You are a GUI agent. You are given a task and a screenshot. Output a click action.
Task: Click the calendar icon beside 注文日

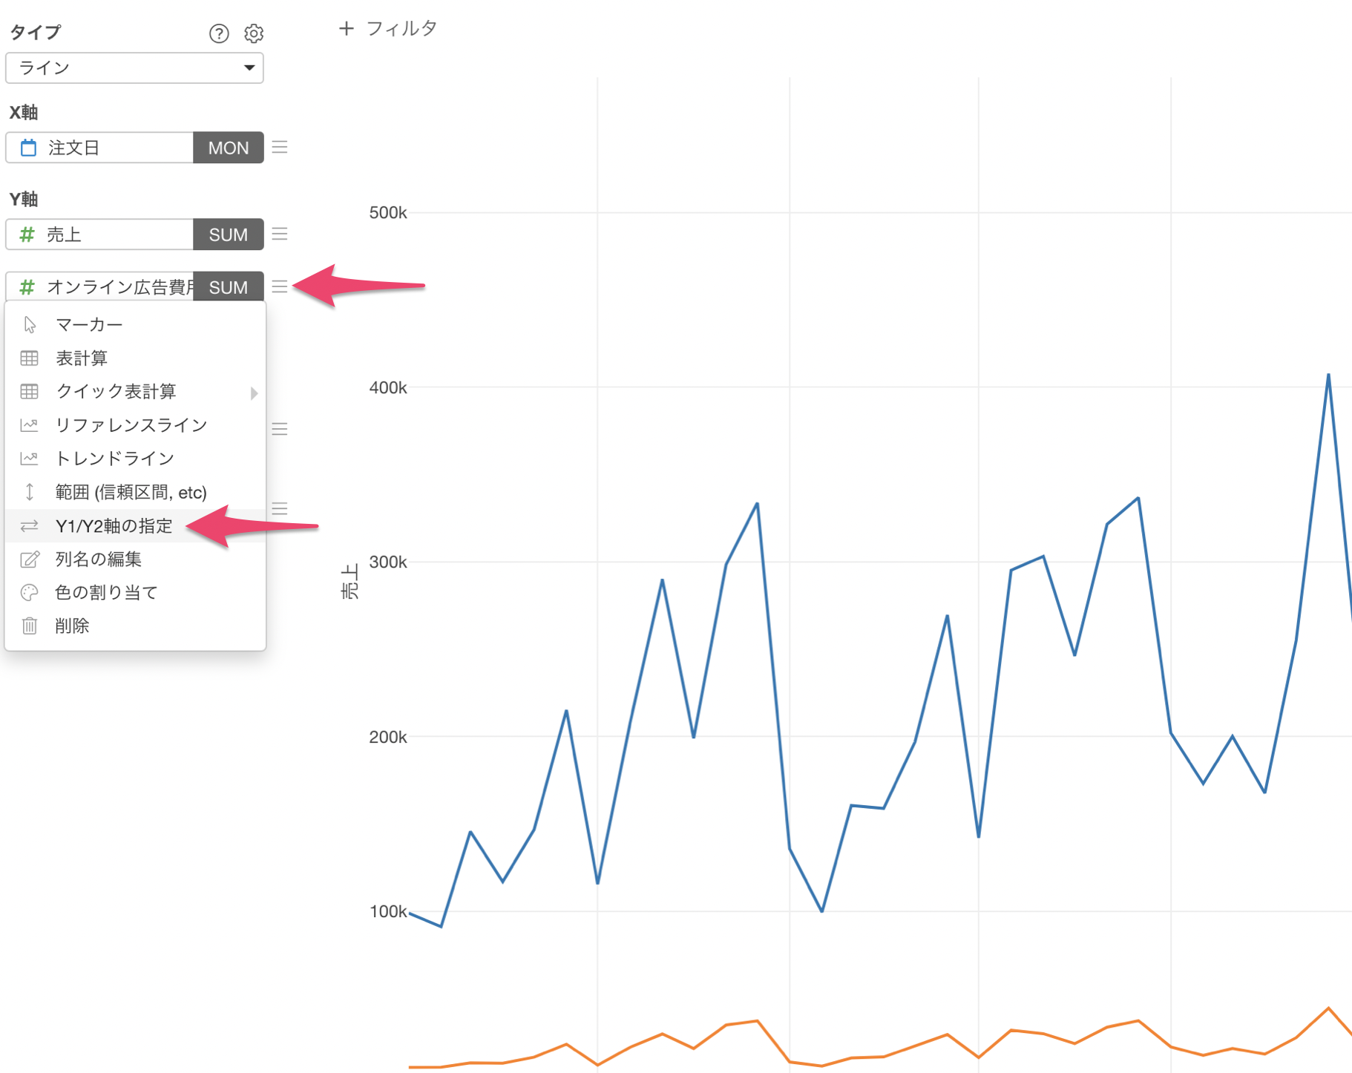(28, 148)
